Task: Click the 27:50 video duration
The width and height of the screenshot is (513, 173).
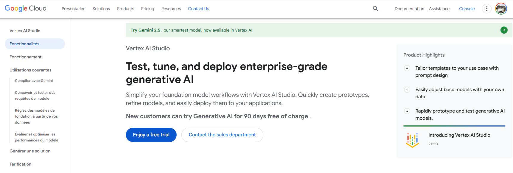Action: click(433, 144)
